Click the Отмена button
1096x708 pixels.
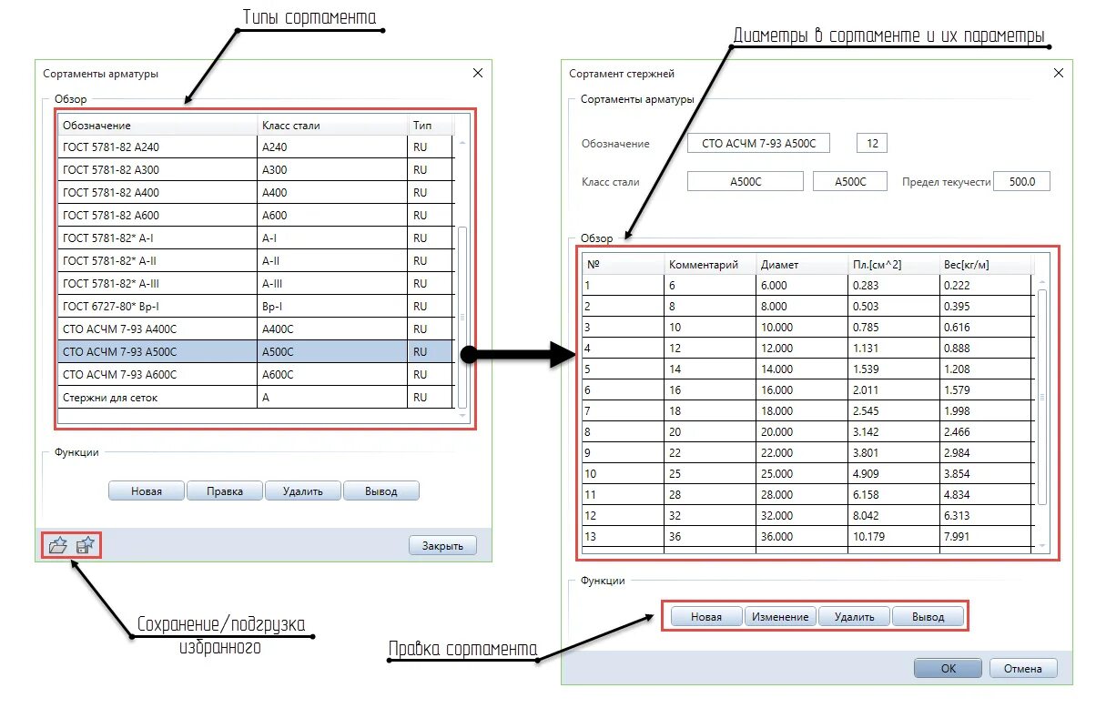[x=1022, y=669]
